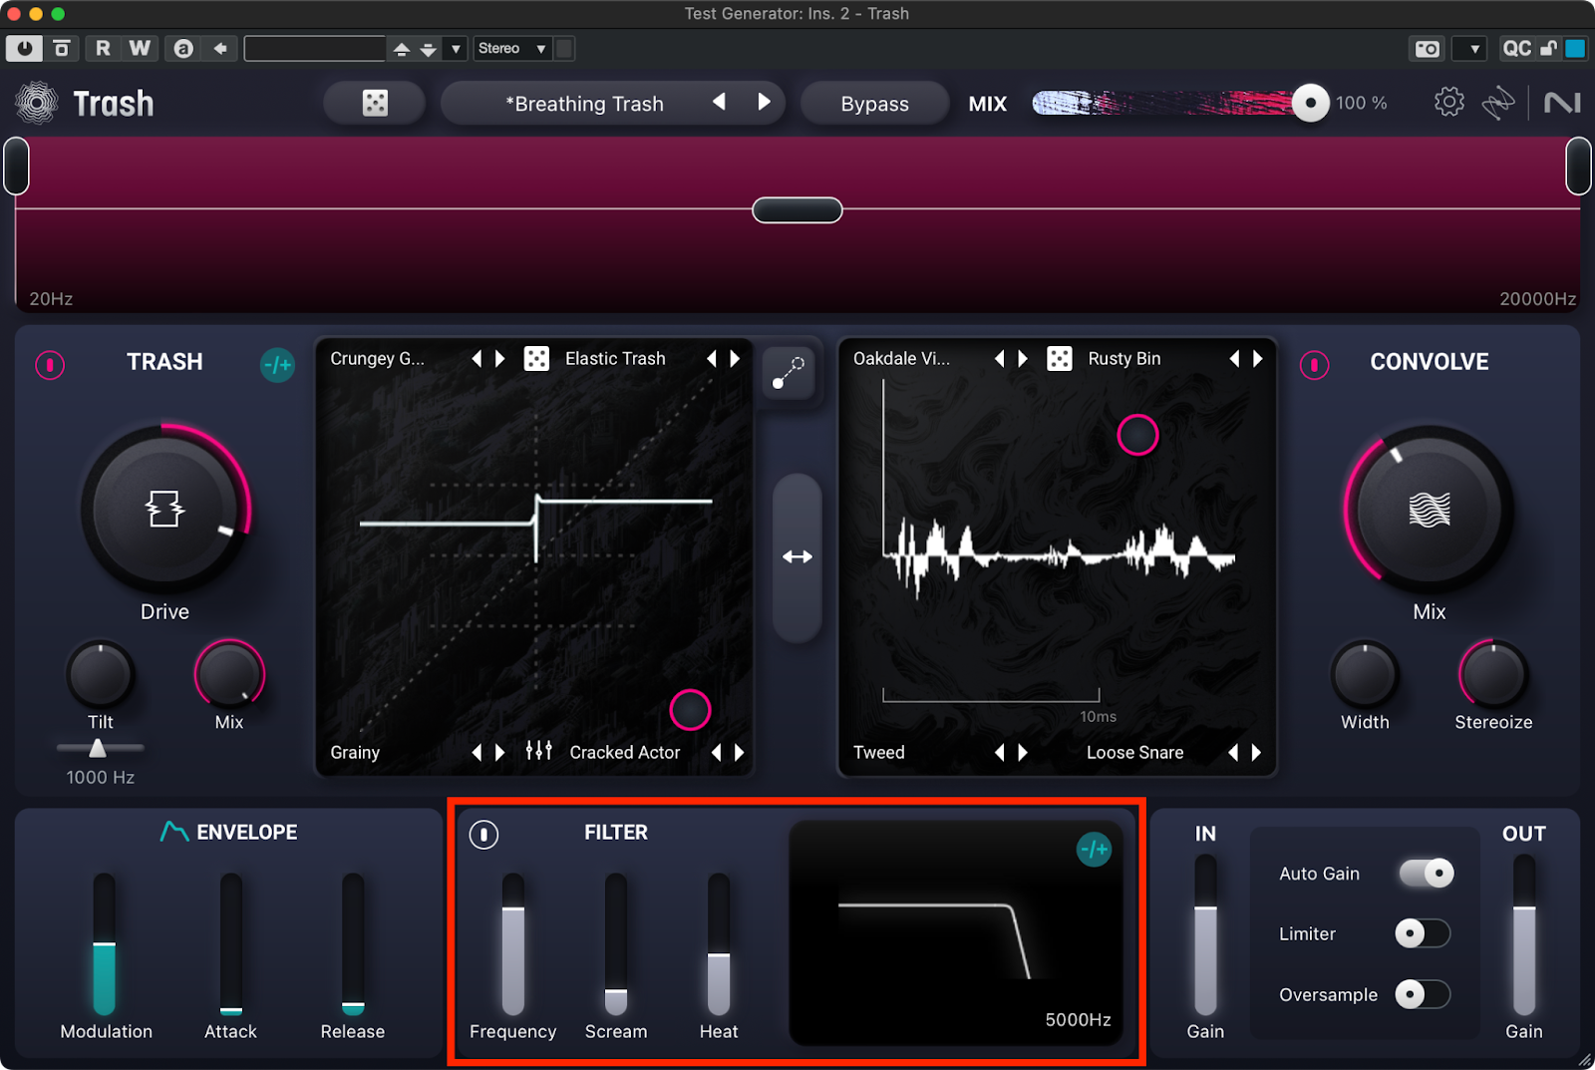Toggle the TRASH module power button
1595x1070 pixels.
pyautogui.click(x=50, y=365)
